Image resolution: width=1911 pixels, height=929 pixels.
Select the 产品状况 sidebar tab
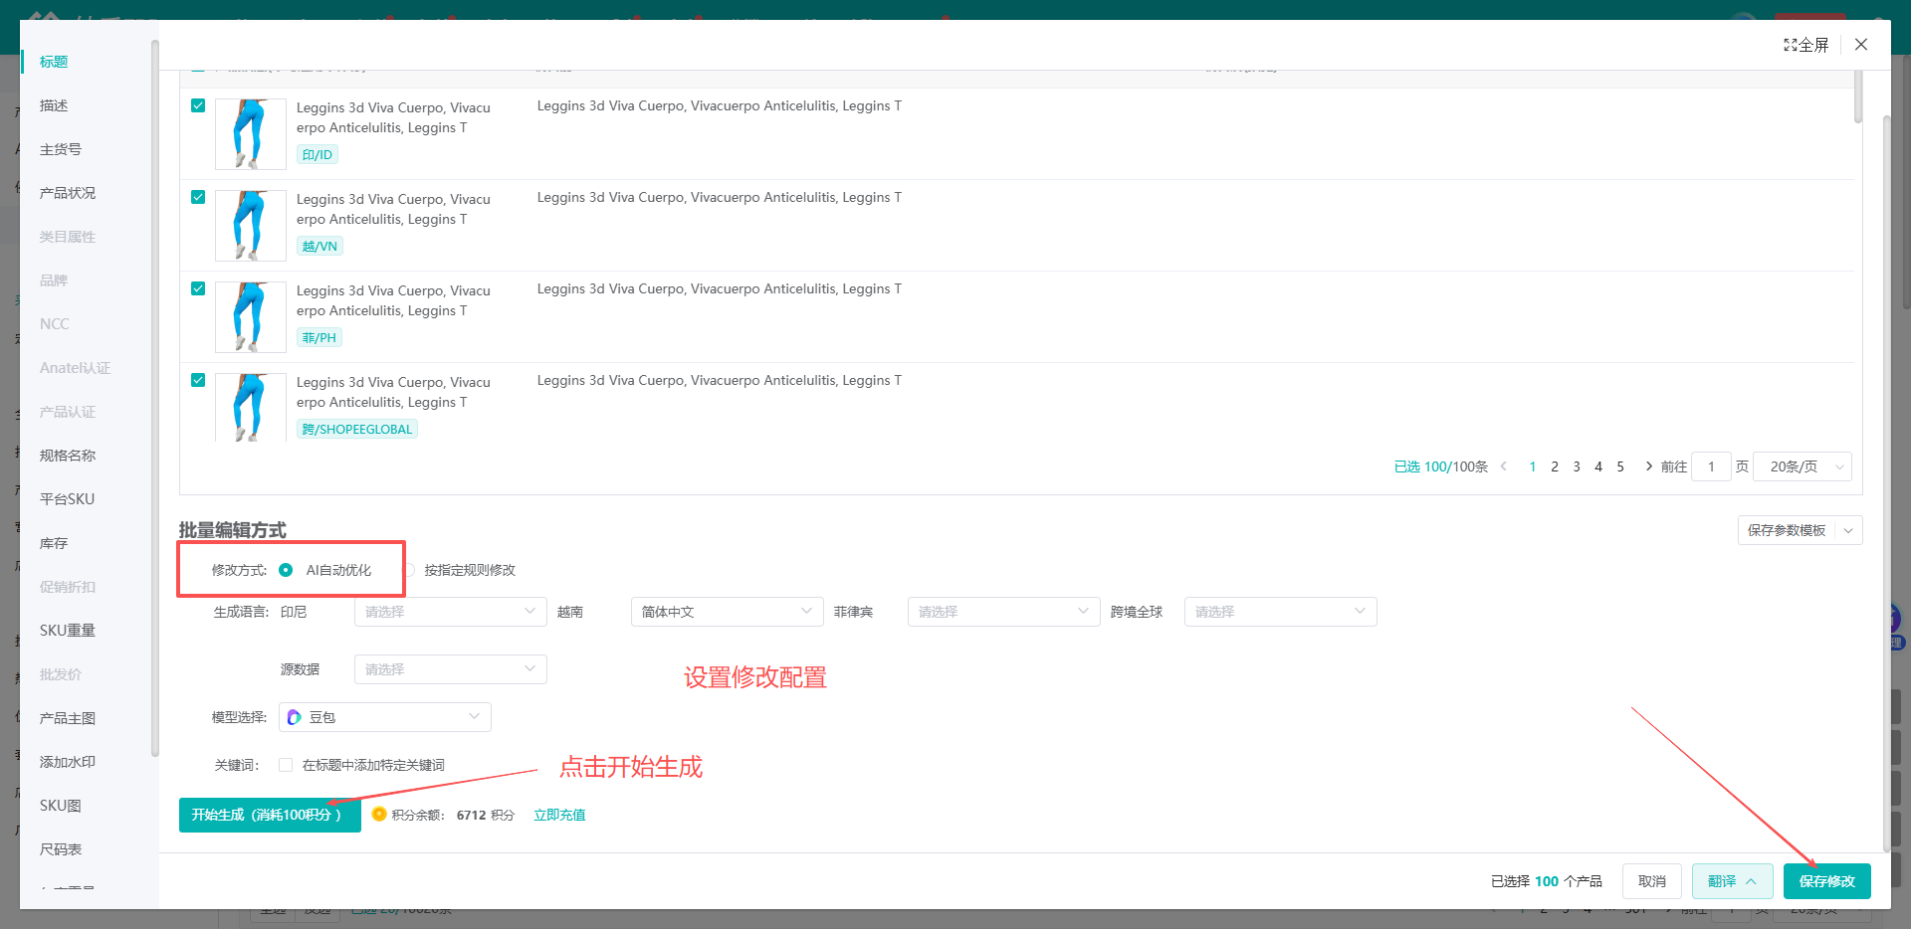68,193
